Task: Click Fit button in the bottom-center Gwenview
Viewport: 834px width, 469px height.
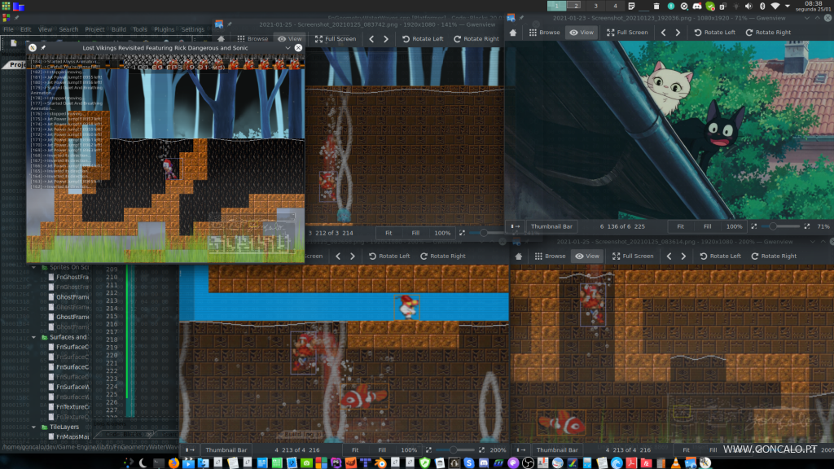Action: pyautogui.click(x=355, y=449)
